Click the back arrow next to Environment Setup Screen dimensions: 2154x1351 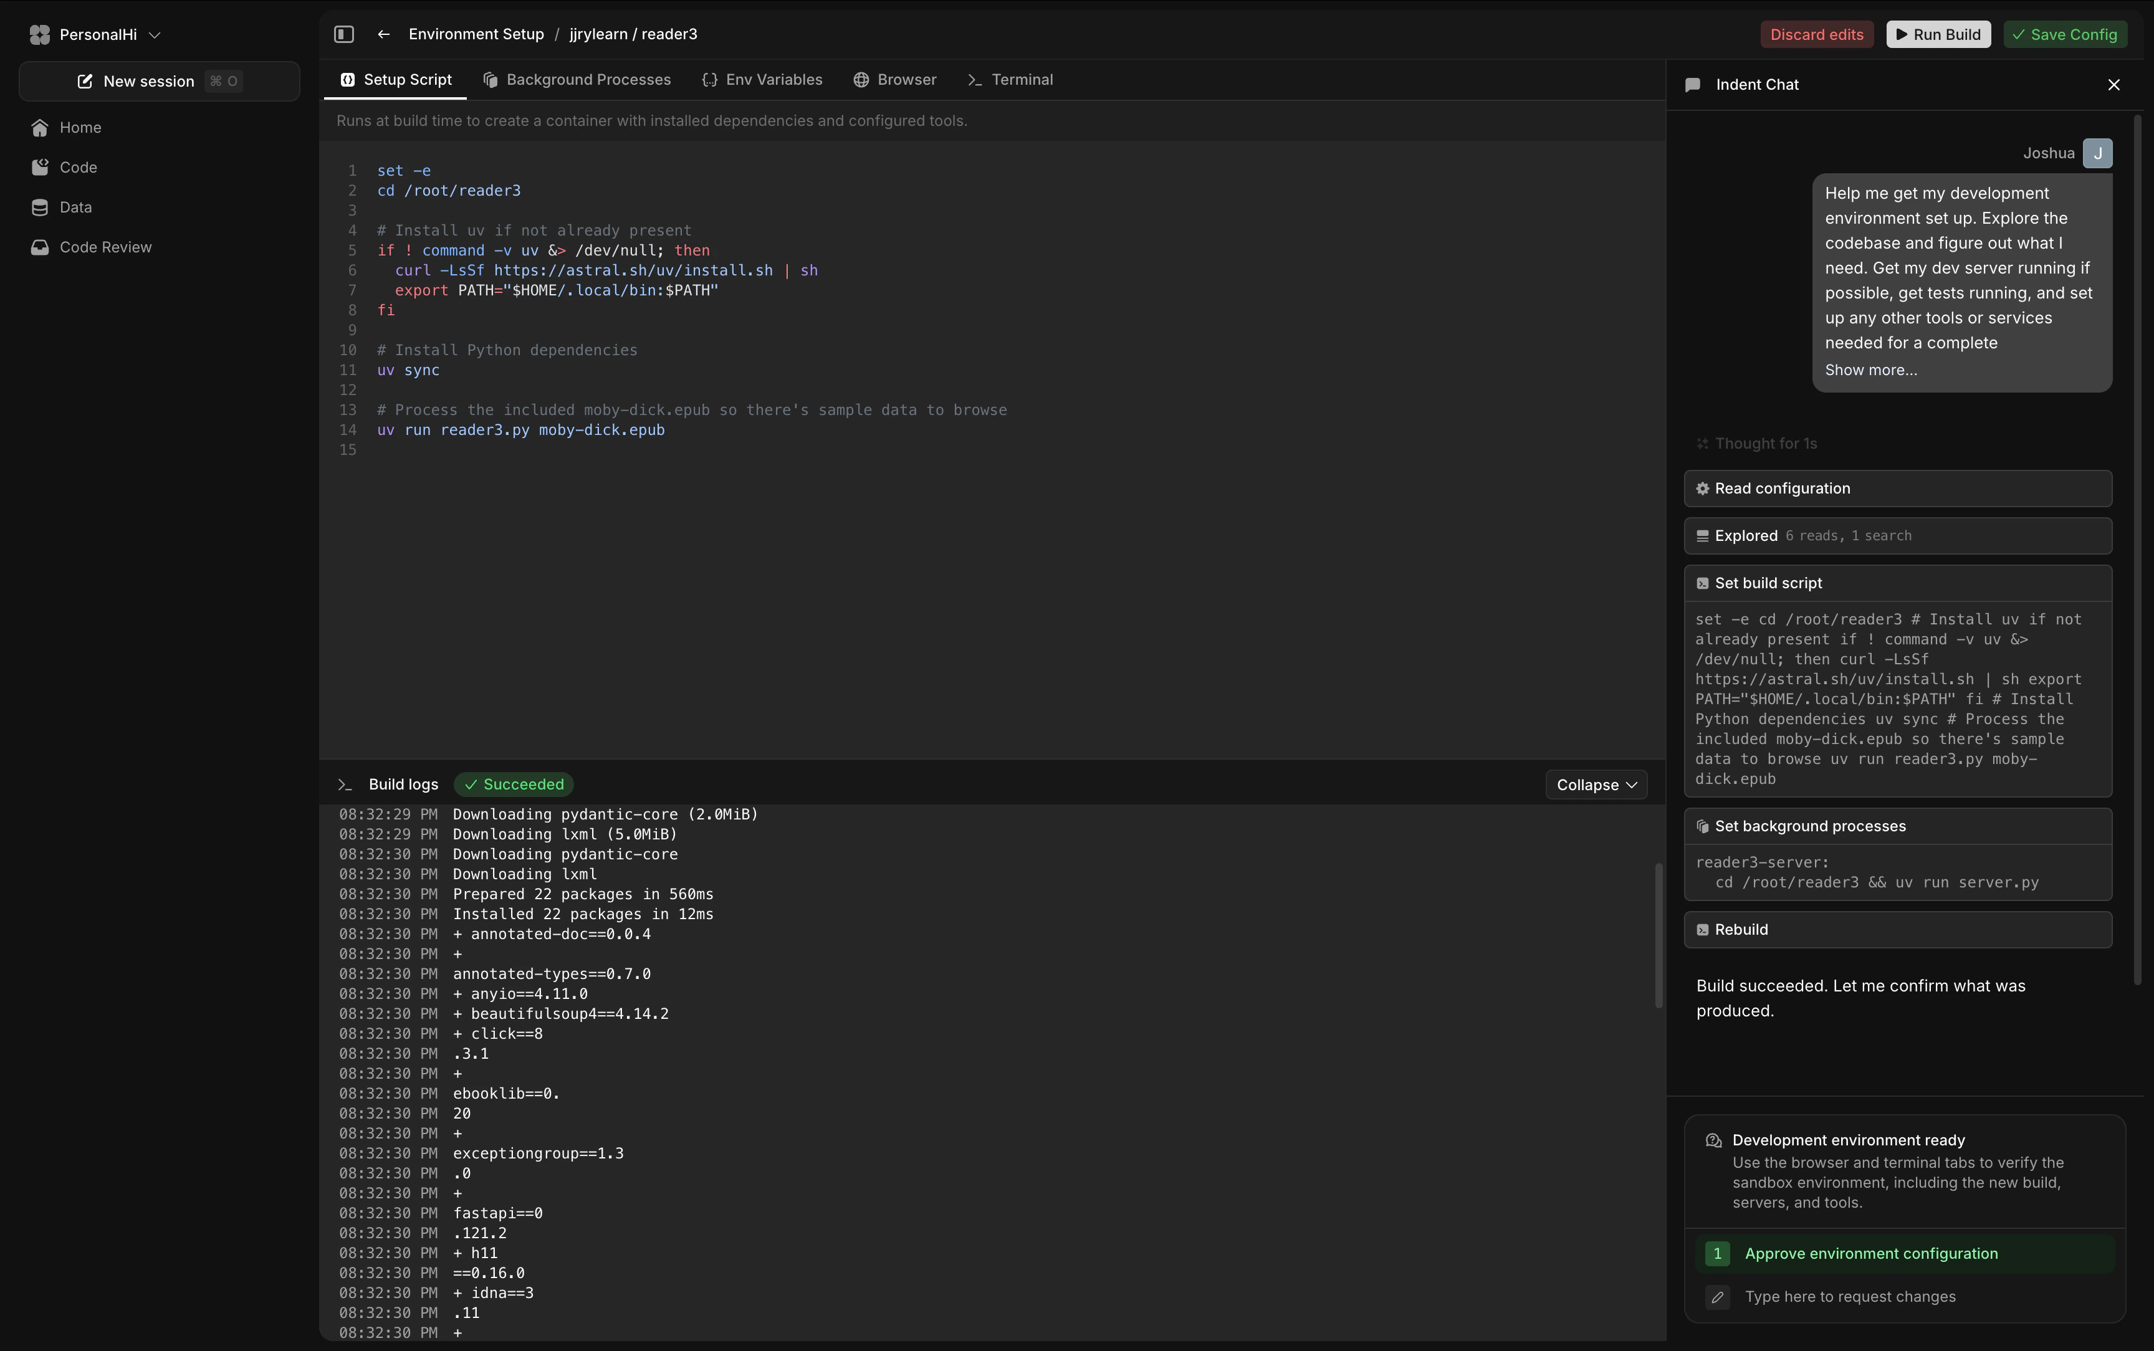(384, 34)
